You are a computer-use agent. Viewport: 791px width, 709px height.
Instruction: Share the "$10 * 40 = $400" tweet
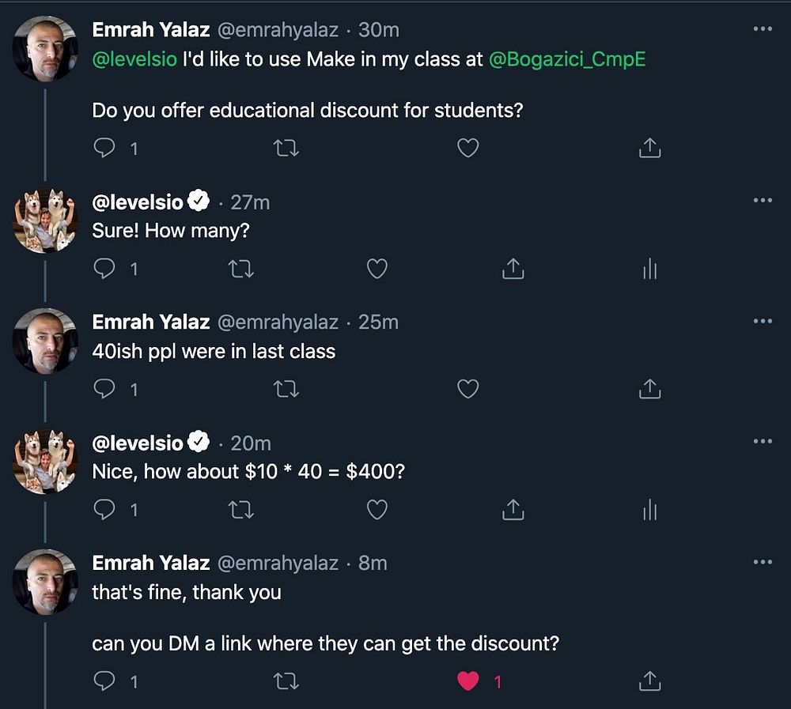tap(513, 511)
